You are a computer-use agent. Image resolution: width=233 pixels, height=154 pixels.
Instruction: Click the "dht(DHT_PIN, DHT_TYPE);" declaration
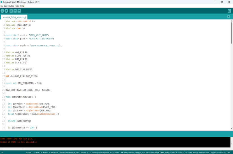24,76
